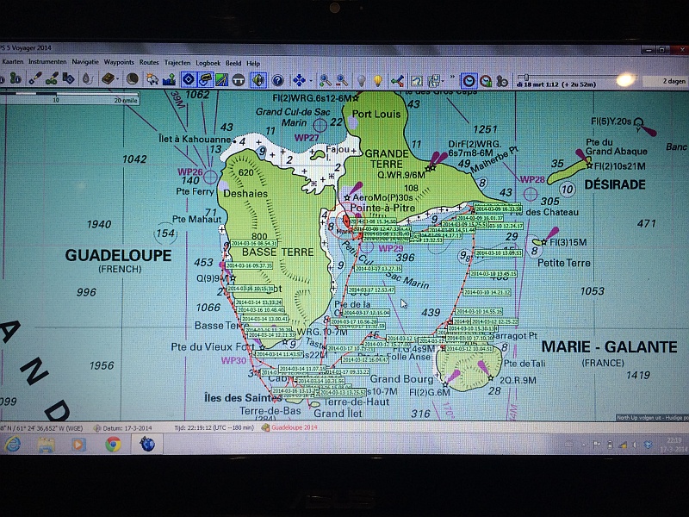This screenshot has height=517, width=689.
Task: Open the Instrumenten menu
Action: tap(47, 62)
